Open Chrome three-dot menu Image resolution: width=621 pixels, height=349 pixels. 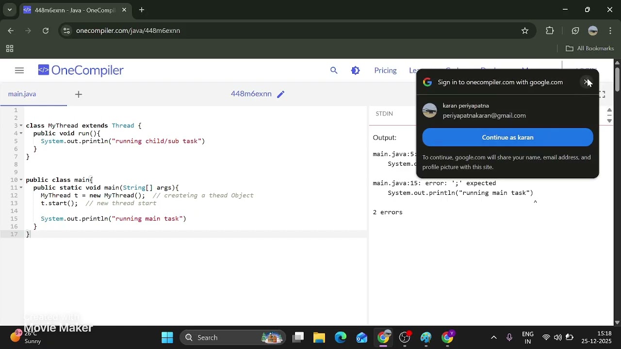[x=610, y=31]
